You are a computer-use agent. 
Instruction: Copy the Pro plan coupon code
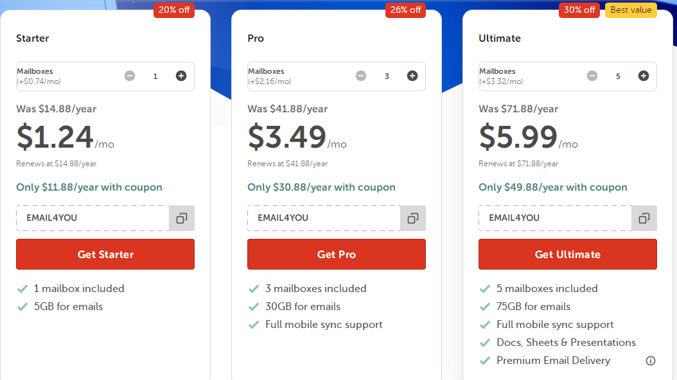point(413,218)
